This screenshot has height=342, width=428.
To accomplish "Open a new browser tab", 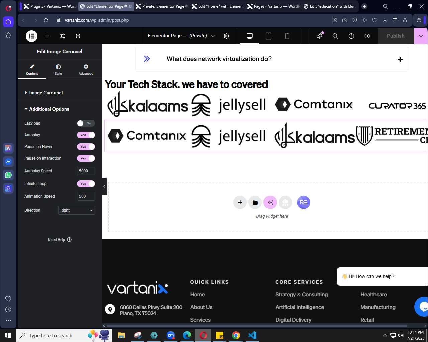I will click(x=364, y=6).
